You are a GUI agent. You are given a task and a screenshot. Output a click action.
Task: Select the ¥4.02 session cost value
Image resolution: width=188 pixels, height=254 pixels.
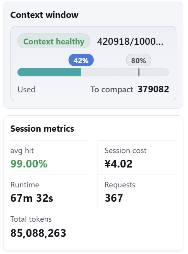[118, 164]
